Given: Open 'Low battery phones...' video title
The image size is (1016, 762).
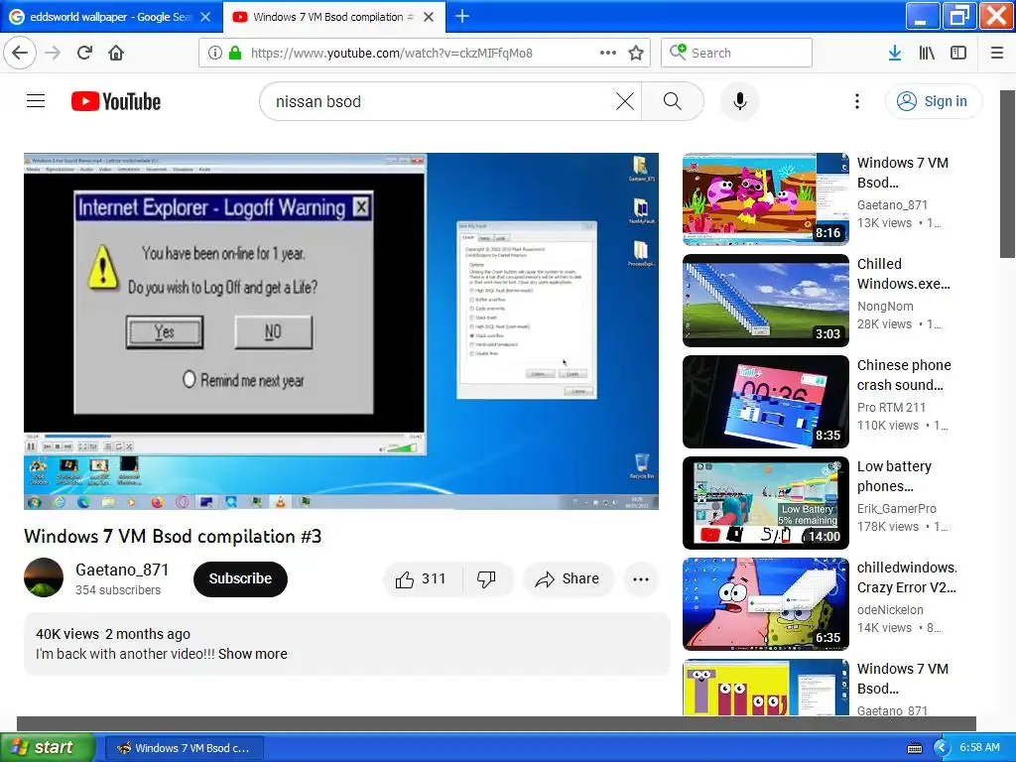Looking at the screenshot, I should click(895, 476).
